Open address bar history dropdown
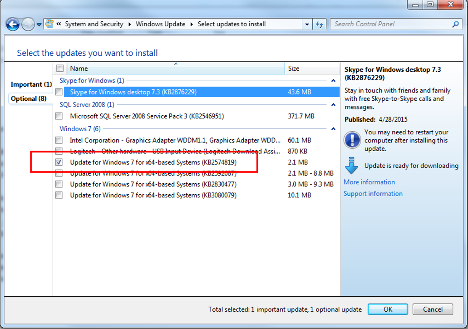Image resolution: width=468 pixels, height=329 pixels. (x=307, y=24)
